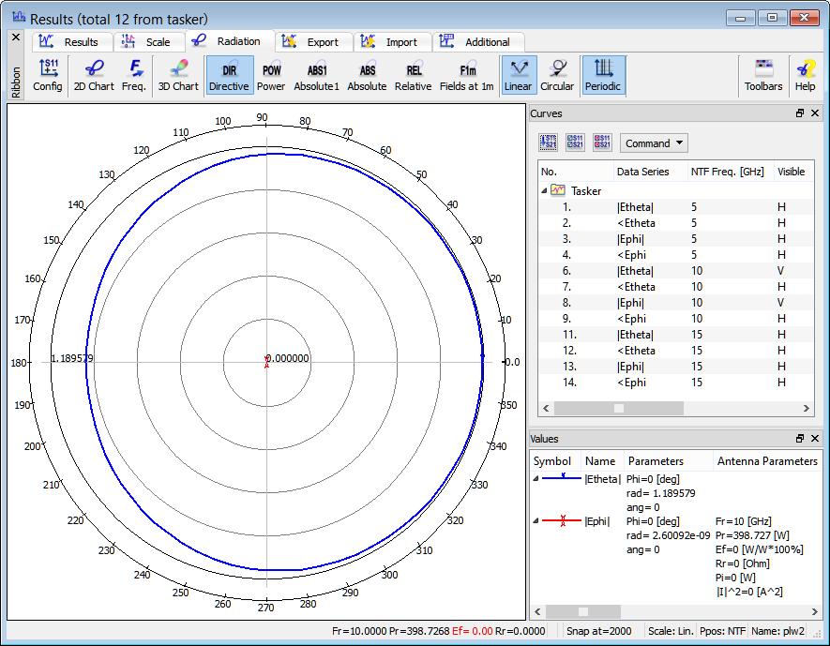Switch to the Scale tab
830x646 pixels.
click(148, 42)
